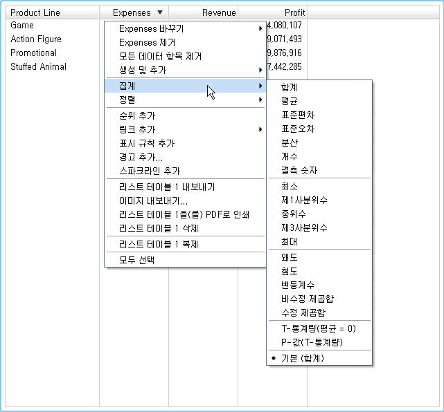Pick '중위수' median aggregation
Viewport: 444px width, 412px height.
[293, 214]
